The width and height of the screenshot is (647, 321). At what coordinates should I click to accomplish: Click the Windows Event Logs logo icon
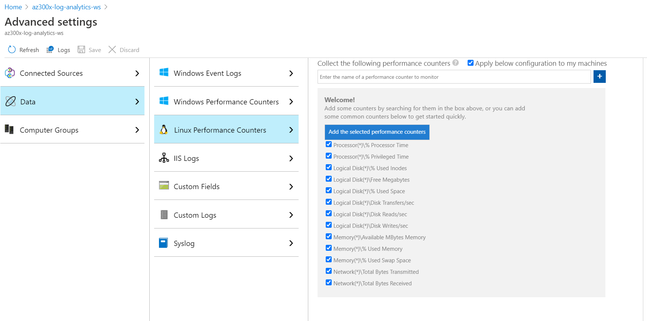coord(164,72)
